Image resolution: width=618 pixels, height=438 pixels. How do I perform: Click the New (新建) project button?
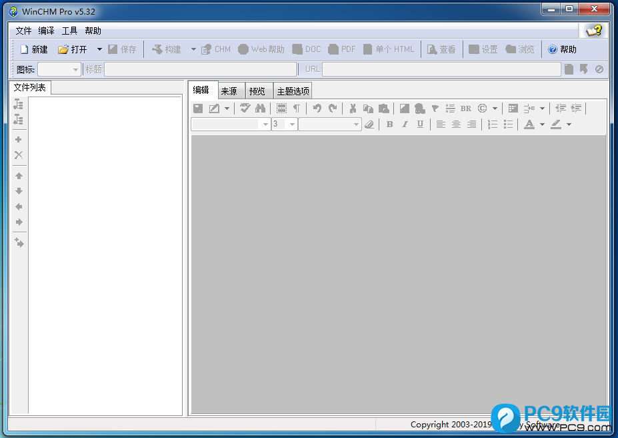tap(34, 49)
